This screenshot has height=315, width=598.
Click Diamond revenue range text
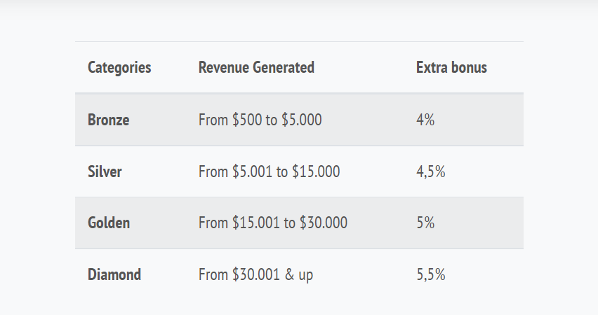pyautogui.click(x=255, y=274)
